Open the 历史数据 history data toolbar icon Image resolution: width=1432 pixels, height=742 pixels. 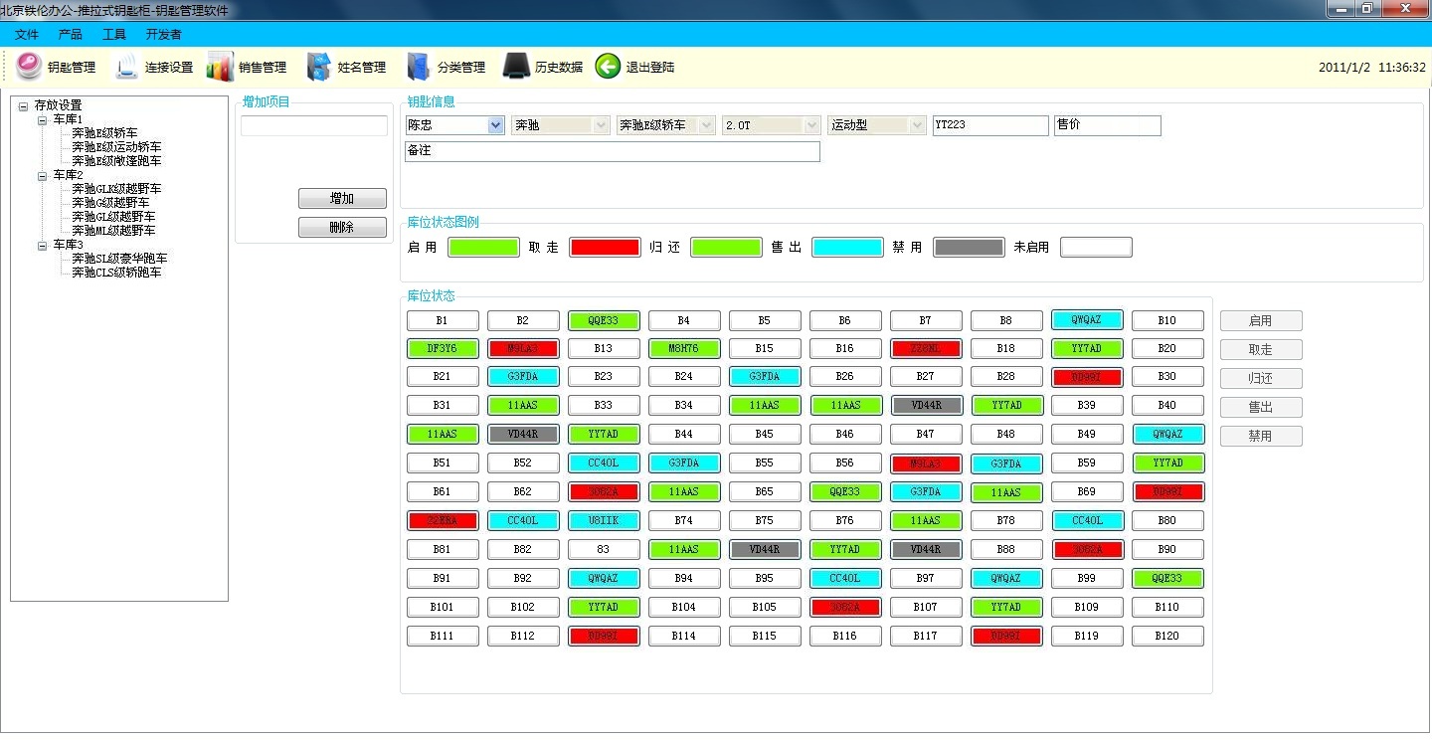(517, 67)
